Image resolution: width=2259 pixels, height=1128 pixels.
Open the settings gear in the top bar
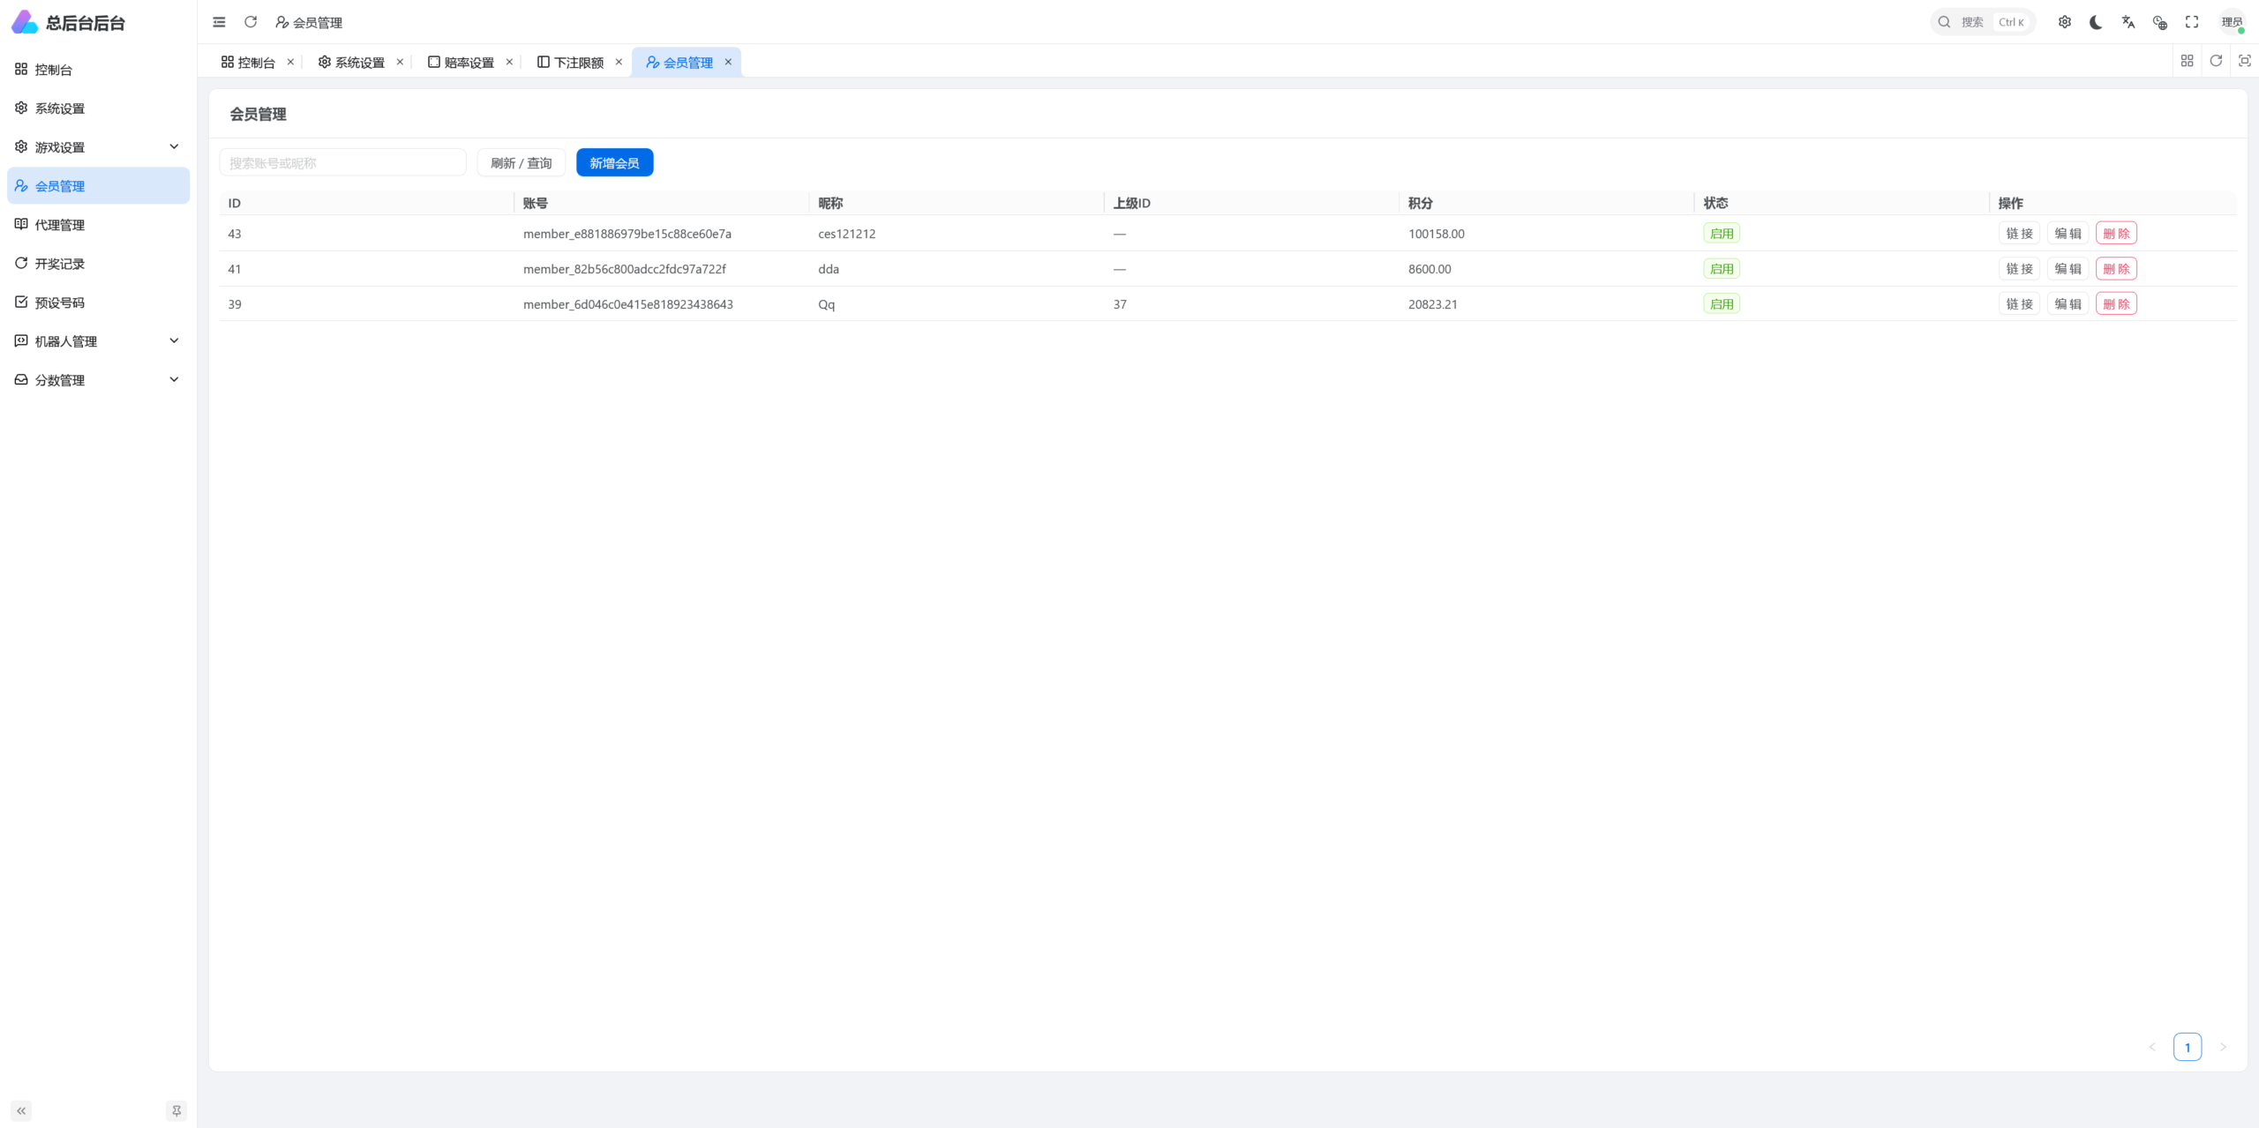pyautogui.click(x=2065, y=22)
